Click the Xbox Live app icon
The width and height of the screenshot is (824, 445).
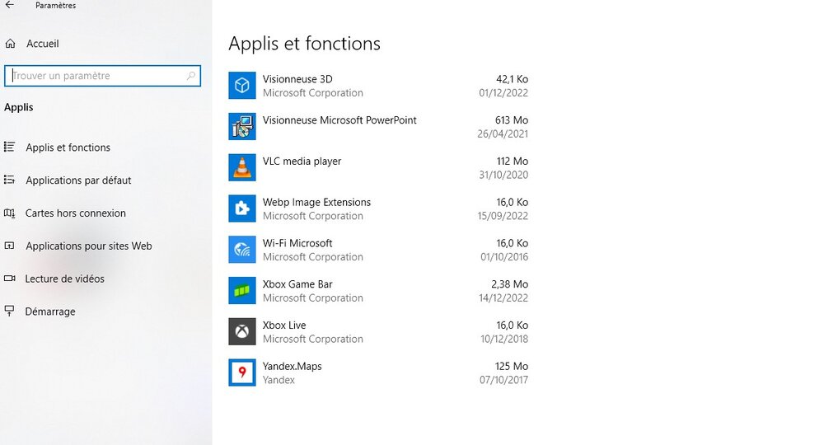coord(242,331)
